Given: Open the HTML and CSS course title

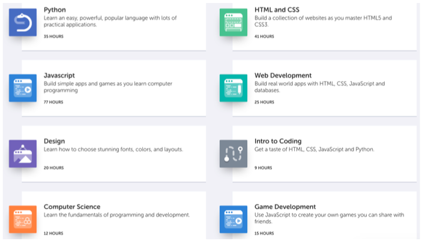Looking at the screenshot, I should [x=277, y=10].
